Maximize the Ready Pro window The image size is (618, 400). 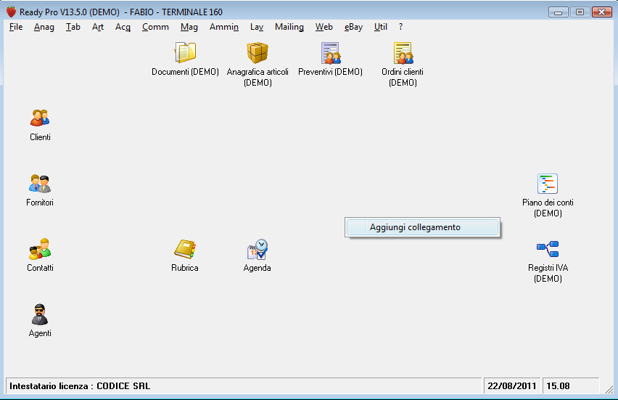[580, 12]
